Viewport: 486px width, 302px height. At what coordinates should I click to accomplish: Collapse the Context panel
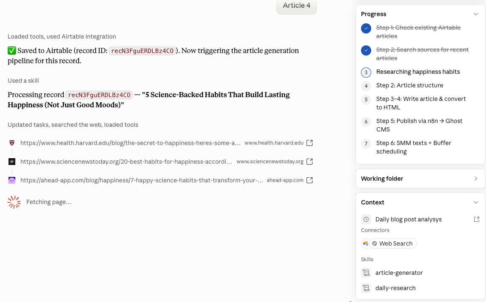pyautogui.click(x=475, y=202)
